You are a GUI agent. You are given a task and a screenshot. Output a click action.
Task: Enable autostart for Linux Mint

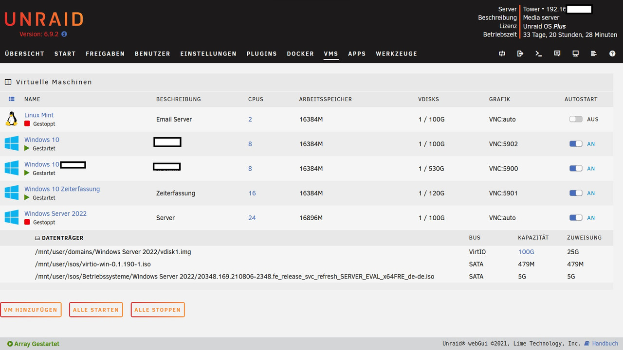click(x=576, y=119)
